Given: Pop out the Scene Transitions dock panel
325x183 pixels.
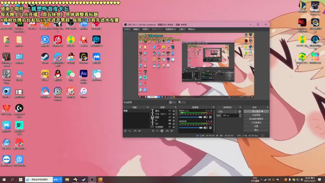Looking at the screenshot, I should click(240, 107).
